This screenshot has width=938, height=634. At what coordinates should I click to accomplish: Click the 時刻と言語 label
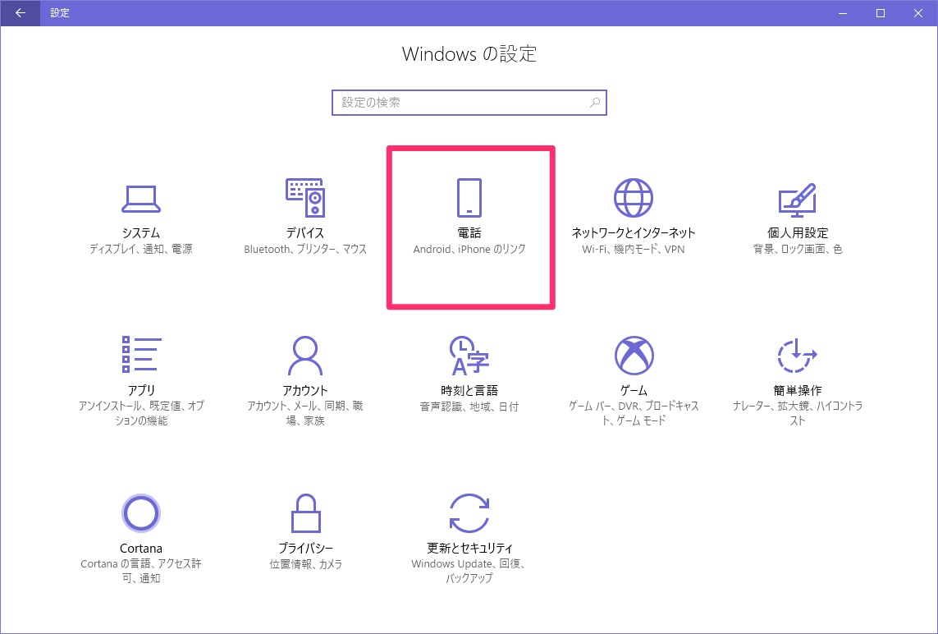(x=469, y=390)
